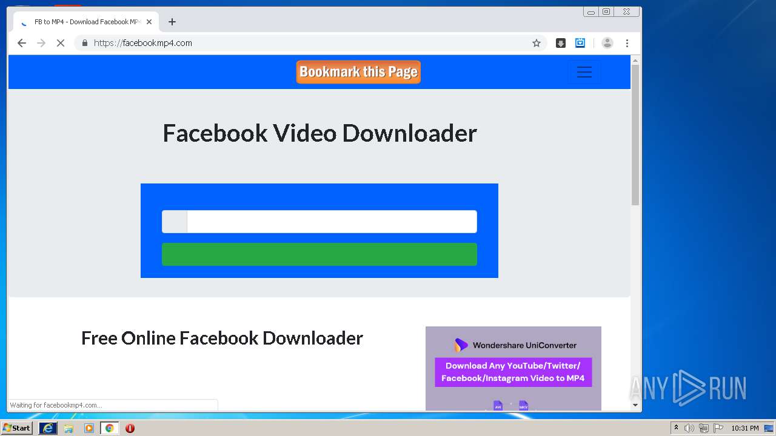Screen dimensions: 776x436
Task: Close the FB to MP4 tab
Action: point(149,22)
